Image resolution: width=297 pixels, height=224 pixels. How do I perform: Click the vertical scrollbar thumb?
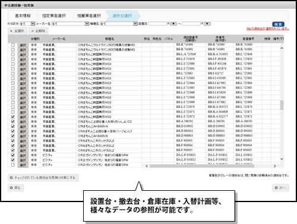(x=282, y=105)
